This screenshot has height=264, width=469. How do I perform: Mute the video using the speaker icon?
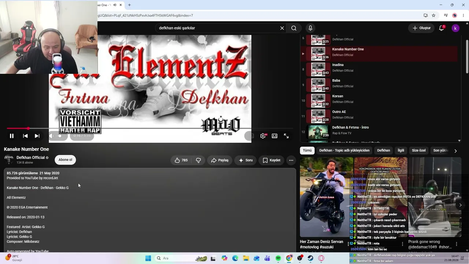[51, 136]
